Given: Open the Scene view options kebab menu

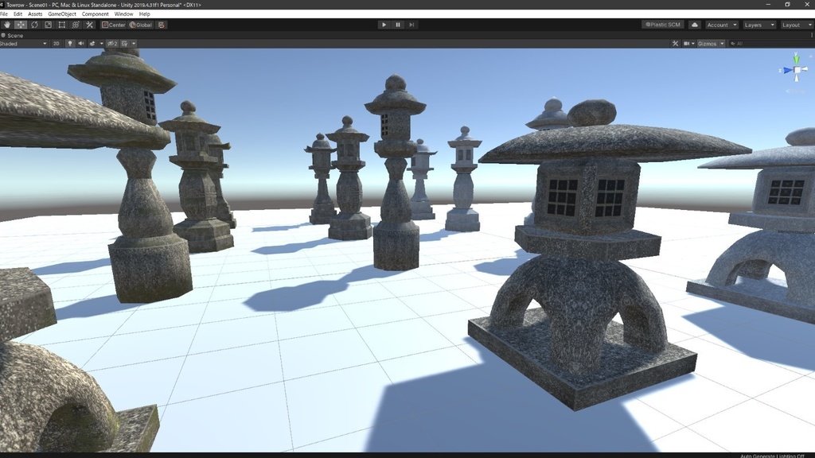Looking at the screenshot, I should [812, 35].
